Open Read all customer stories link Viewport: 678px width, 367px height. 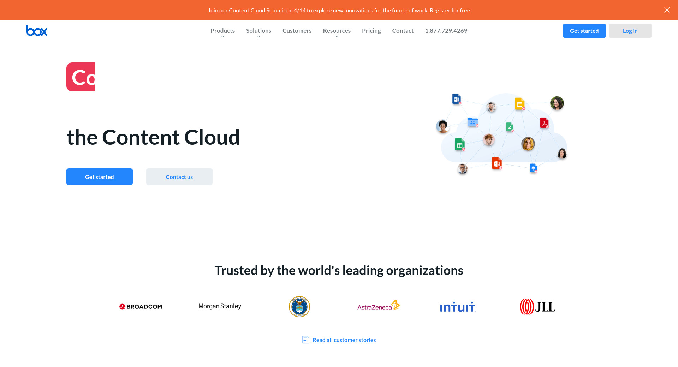pos(344,340)
